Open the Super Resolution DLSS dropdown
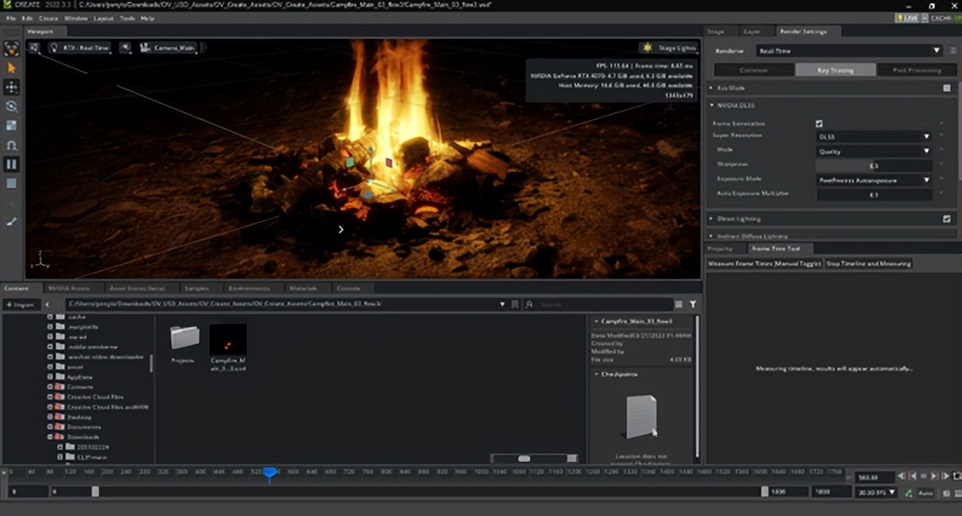This screenshot has width=962, height=516. 873,136
